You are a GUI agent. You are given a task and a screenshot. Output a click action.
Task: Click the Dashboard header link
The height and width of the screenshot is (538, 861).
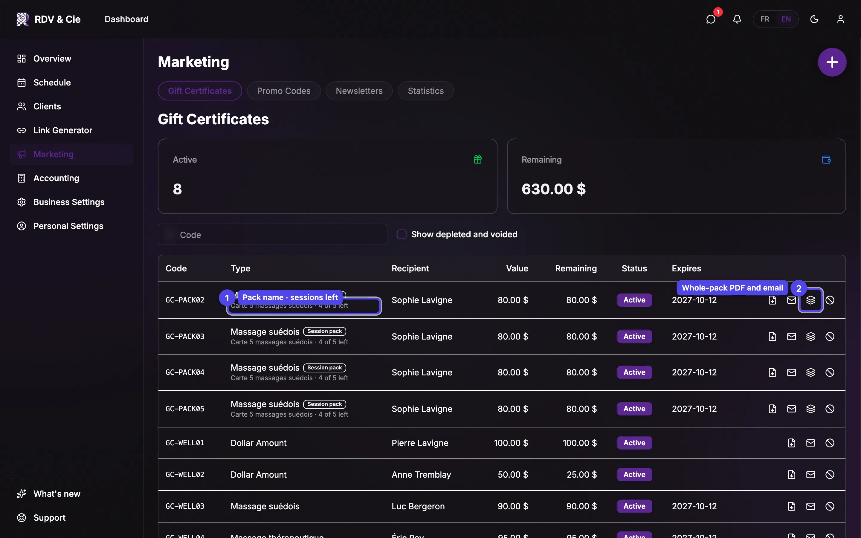(x=126, y=19)
